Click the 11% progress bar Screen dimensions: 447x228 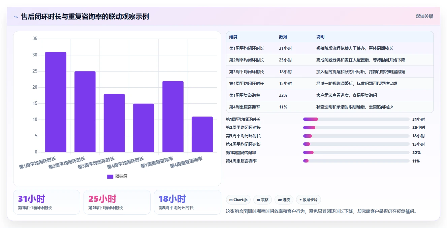(x=356, y=161)
